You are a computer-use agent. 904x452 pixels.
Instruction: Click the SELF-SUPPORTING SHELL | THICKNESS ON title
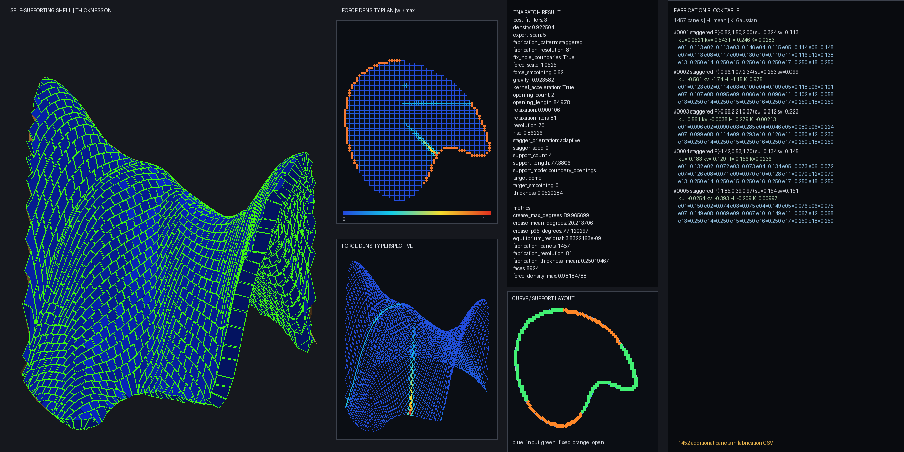click(61, 10)
